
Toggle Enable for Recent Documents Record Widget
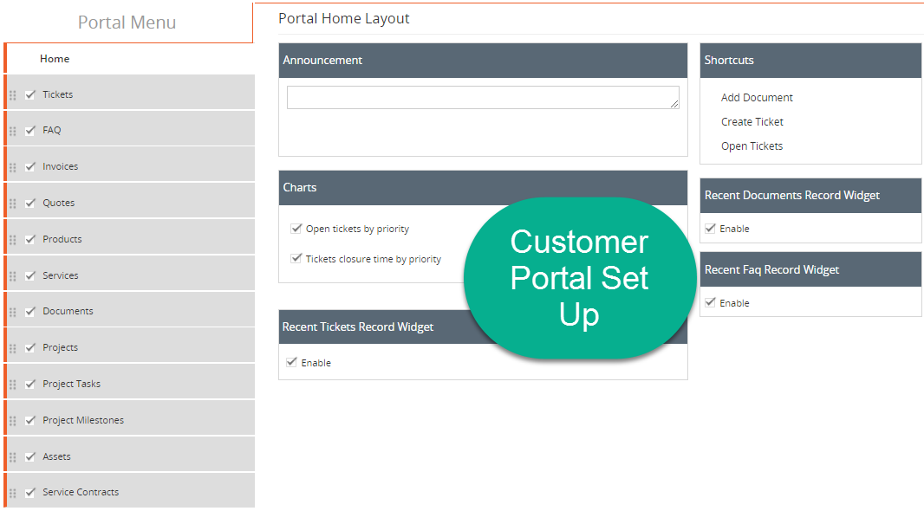click(x=710, y=229)
